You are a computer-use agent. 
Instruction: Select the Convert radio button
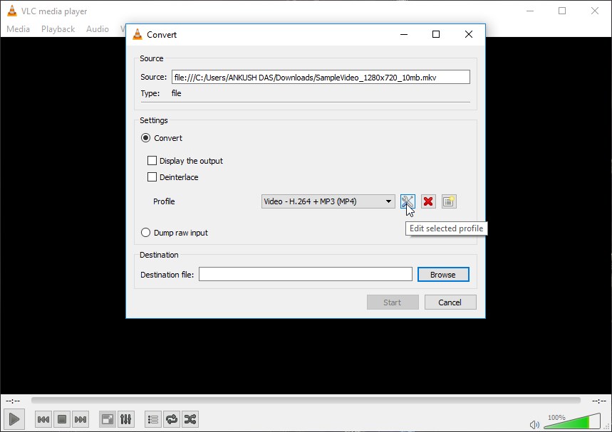(145, 138)
